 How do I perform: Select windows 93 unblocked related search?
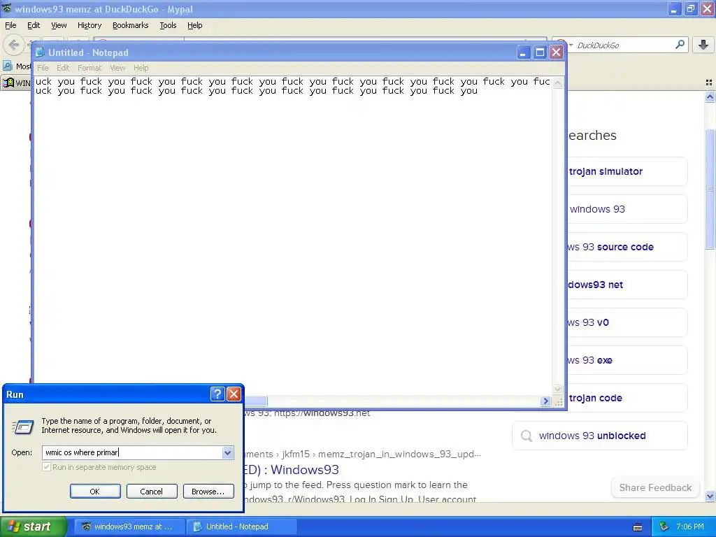[x=599, y=436]
